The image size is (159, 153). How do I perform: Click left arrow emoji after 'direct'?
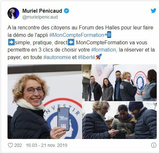tap(71, 42)
